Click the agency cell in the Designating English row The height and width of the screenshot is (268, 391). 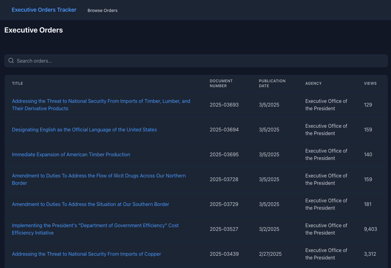coord(326,130)
